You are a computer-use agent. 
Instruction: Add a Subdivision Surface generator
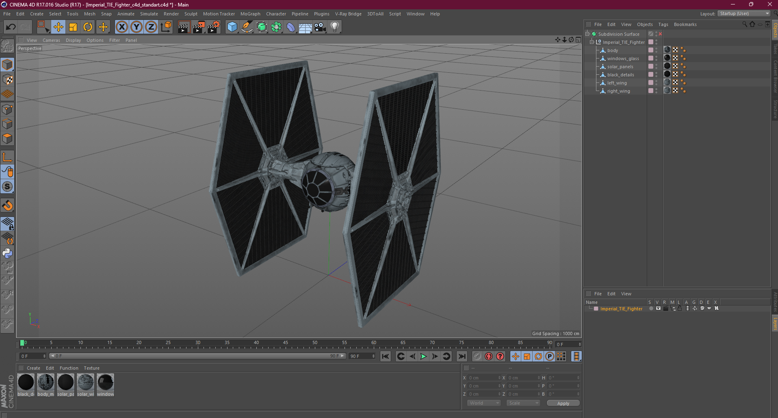262,27
